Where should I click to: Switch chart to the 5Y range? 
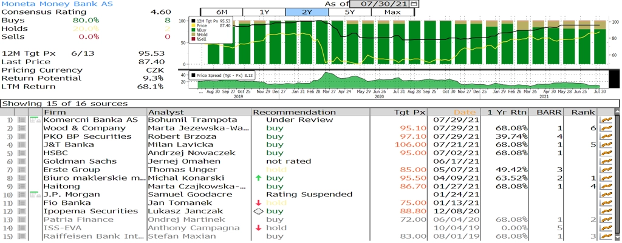349,12
